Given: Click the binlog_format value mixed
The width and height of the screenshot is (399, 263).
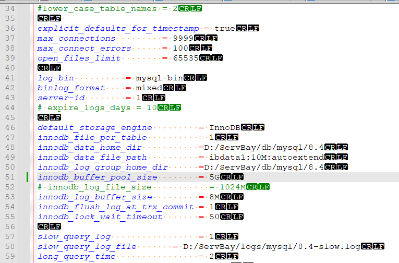Looking at the screenshot, I should coord(149,88).
